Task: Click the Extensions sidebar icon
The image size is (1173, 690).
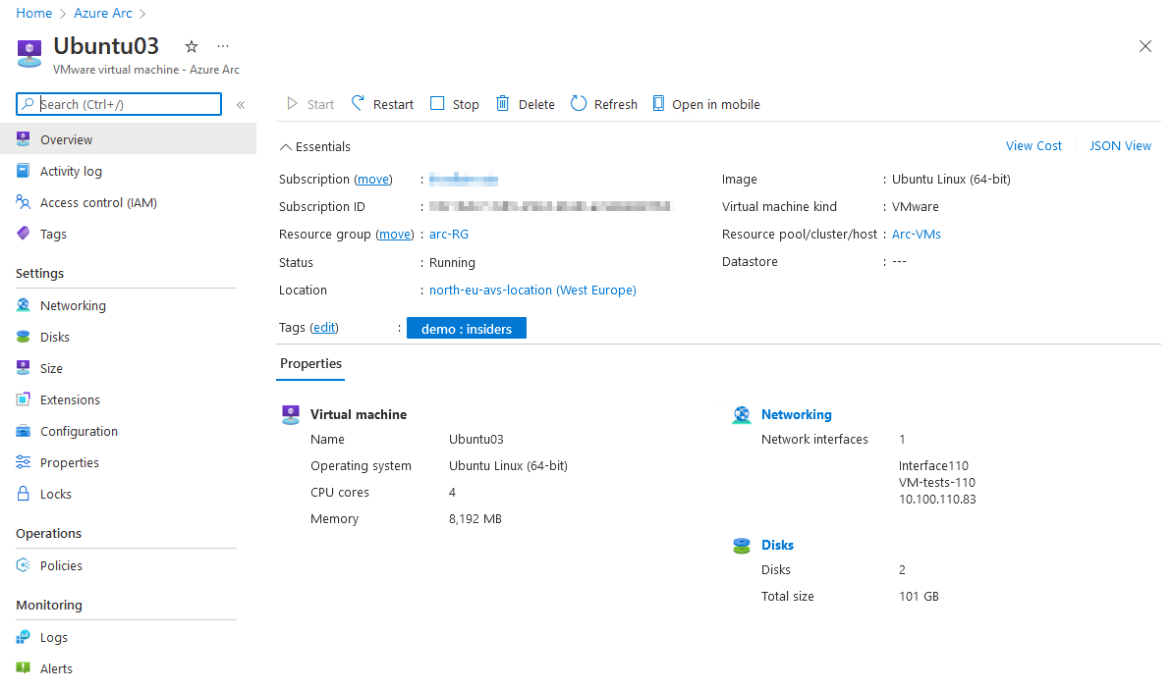Action: pos(24,399)
